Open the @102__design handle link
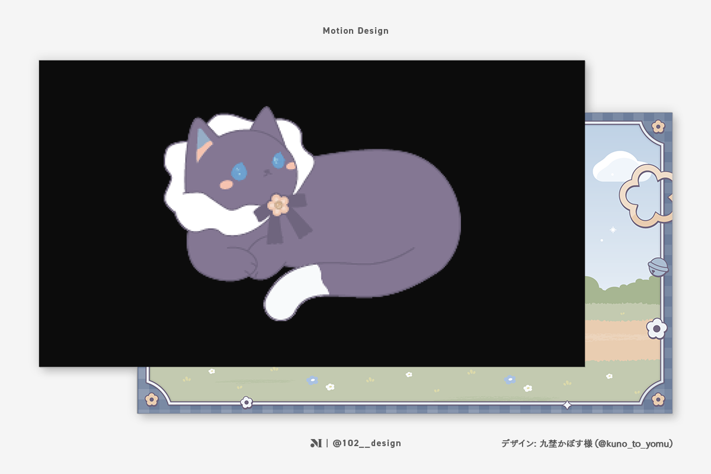Screen dimensions: 711x474 pos(366,443)
